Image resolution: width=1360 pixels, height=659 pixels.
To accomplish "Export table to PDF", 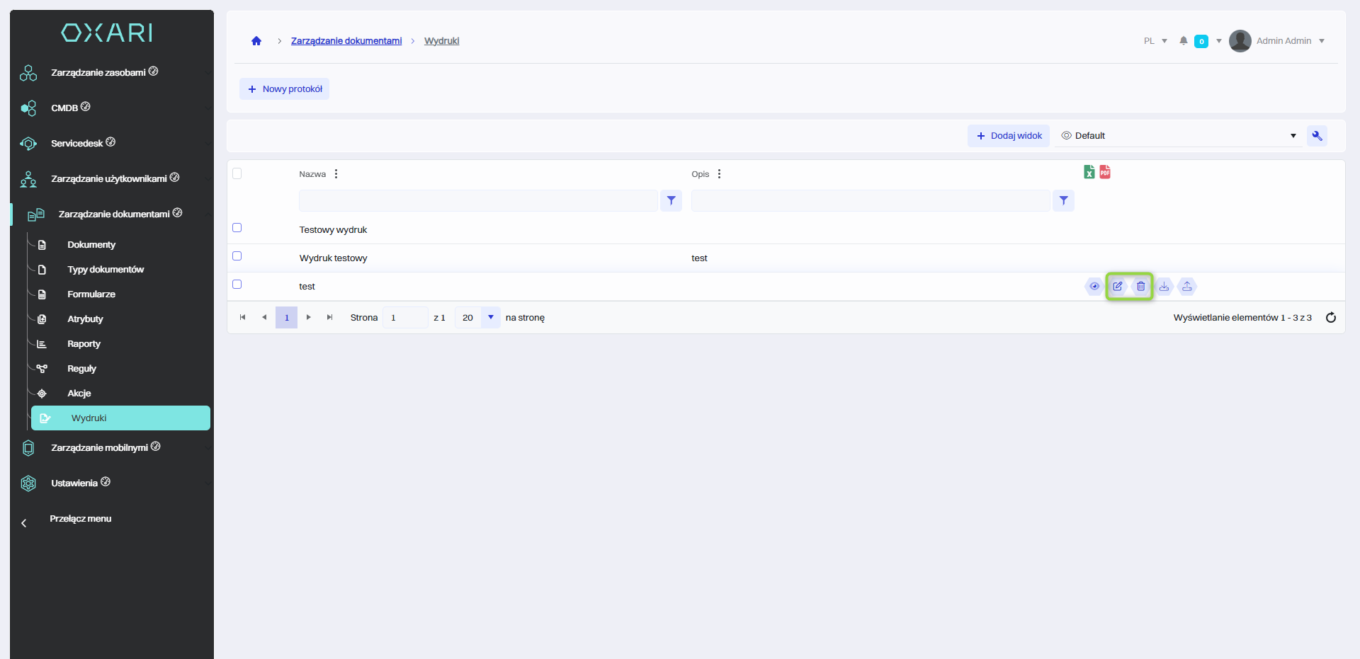I will [x=1105, y=172].
